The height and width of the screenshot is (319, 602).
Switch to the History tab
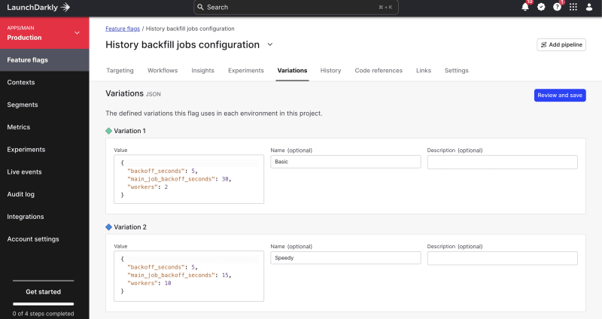pos(330,71)
